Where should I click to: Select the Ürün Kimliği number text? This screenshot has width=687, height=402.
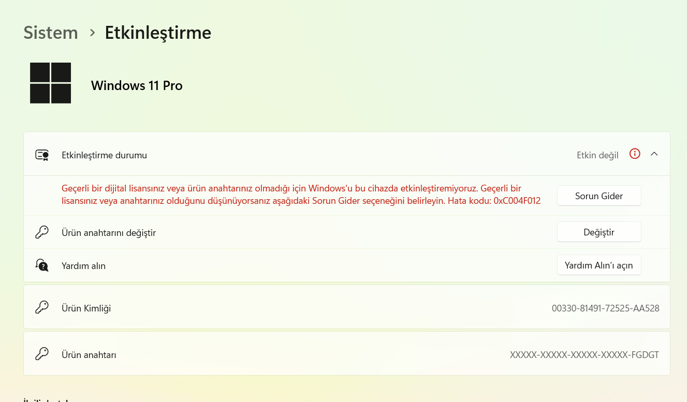[606, 308]
